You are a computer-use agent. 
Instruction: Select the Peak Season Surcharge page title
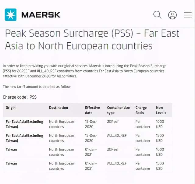click(92, 40)
